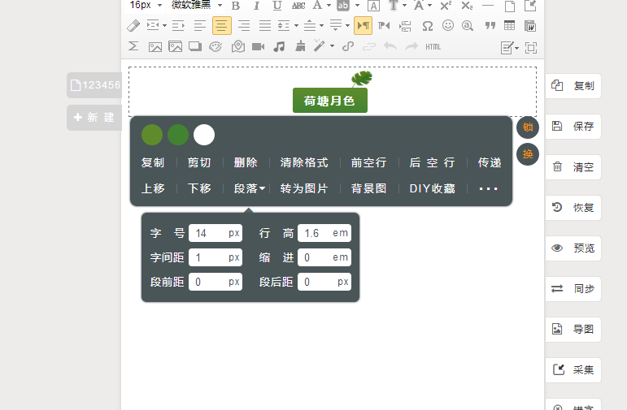627x410 pixels.
Task: Insert a hyperlink with the chain icon
Action: [x=348, y=46]
